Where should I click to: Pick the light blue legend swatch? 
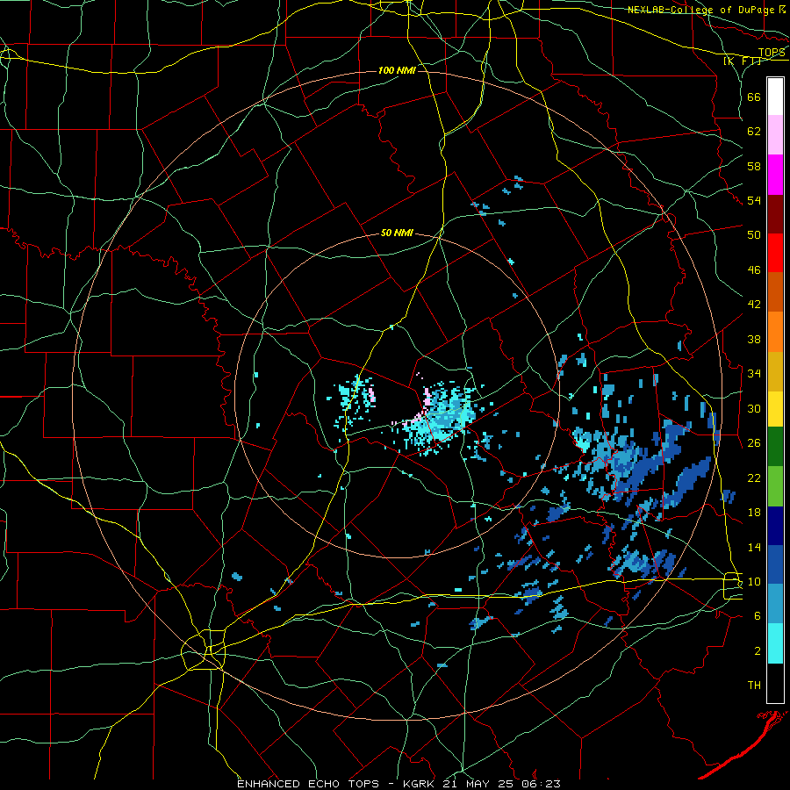point(775,604)
